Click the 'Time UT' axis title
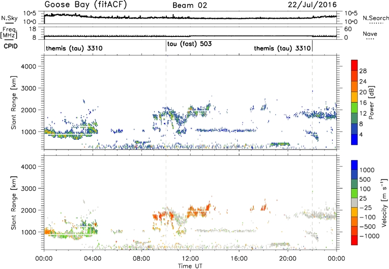The height and width of the screenshot is (269, 389). pos(190,266)
